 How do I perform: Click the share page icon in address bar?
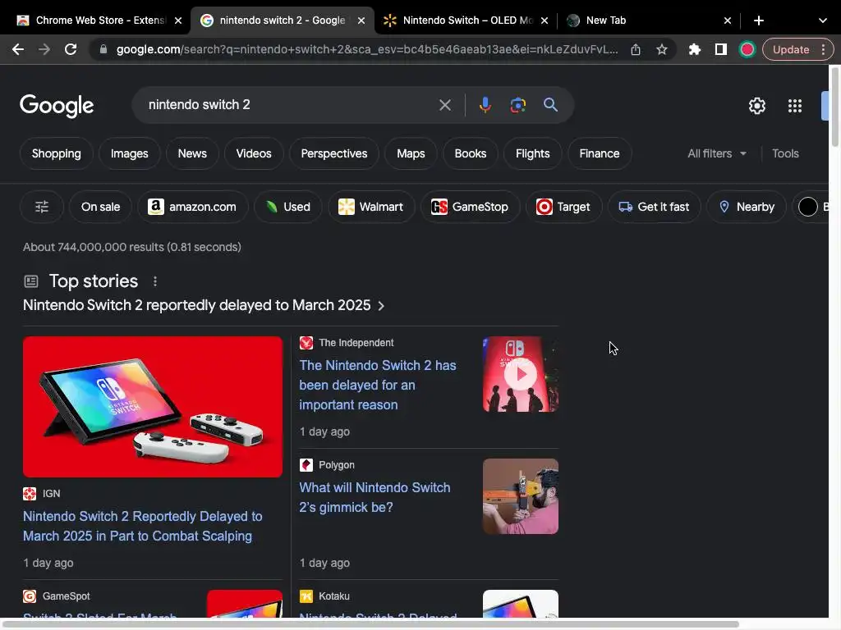pyautogui.click(x=636, y=49)
